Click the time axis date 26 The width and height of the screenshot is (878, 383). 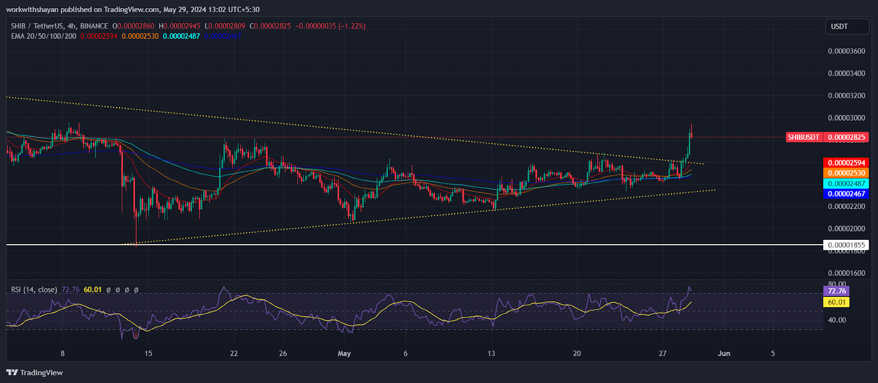click(x=283, y=353)
